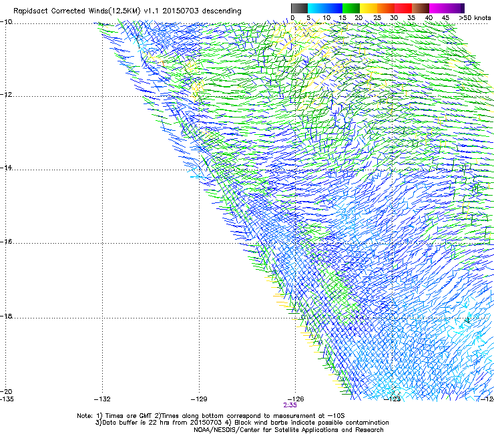494x434 pixels.
Task: Select the magenta 40-45 knots legend segment
Action: tap(438, 8)
